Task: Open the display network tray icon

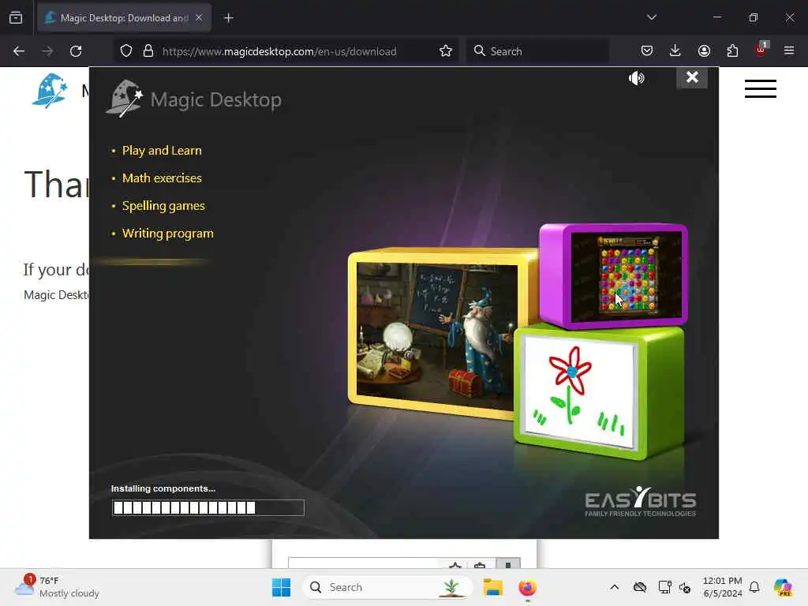Action: click(664, 587)
